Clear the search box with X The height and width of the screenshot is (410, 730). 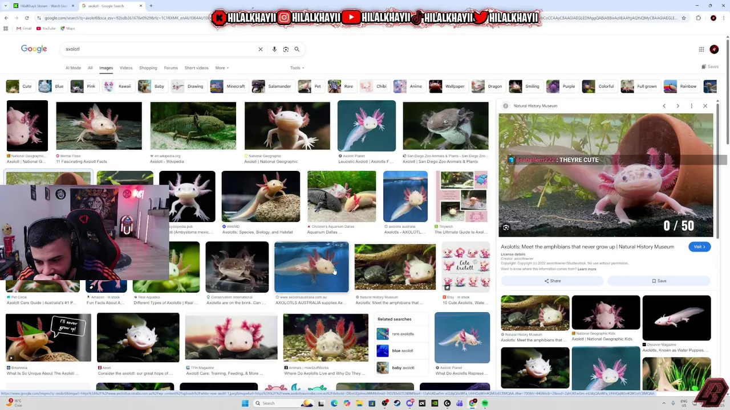(261, 50)
